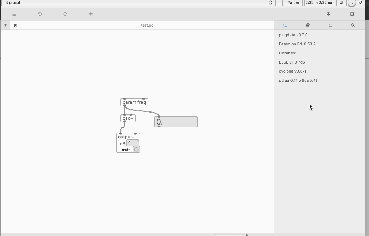Screen dimensions: 369x236
Task: Toggle the mute button in output~
Action: click(136, 150)
